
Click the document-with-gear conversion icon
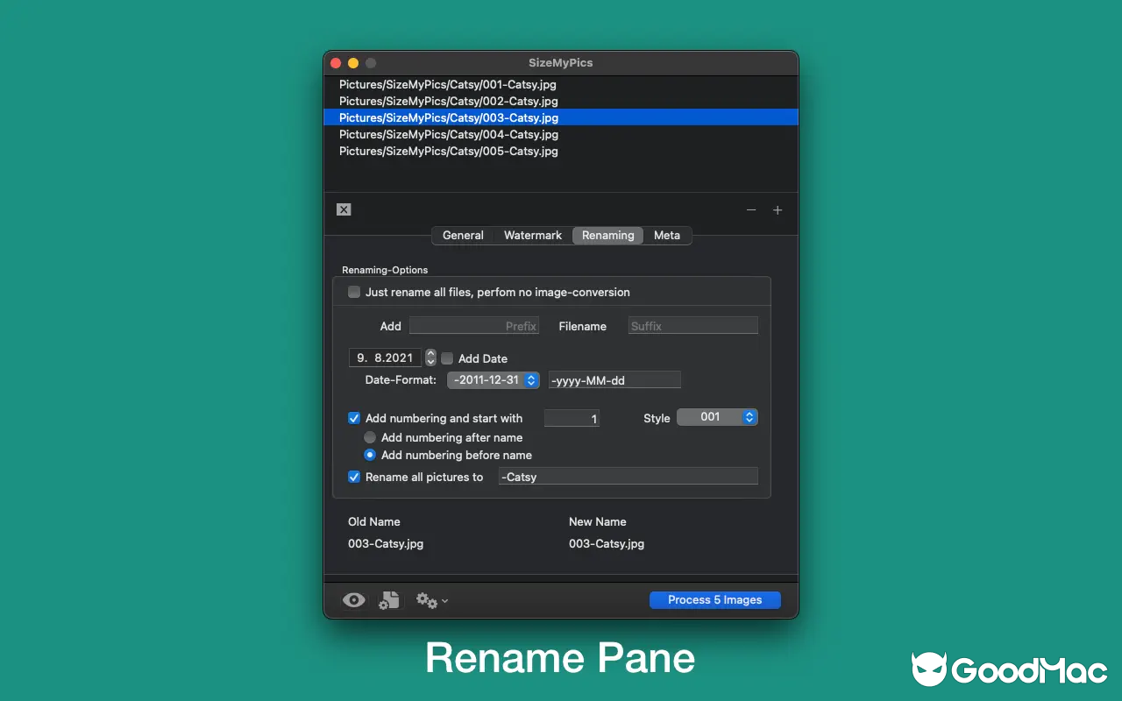(x=388, y=599)
